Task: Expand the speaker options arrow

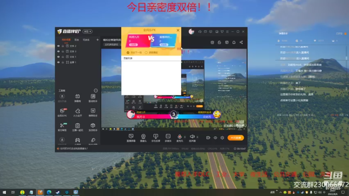Action: [x=198, y=137]
